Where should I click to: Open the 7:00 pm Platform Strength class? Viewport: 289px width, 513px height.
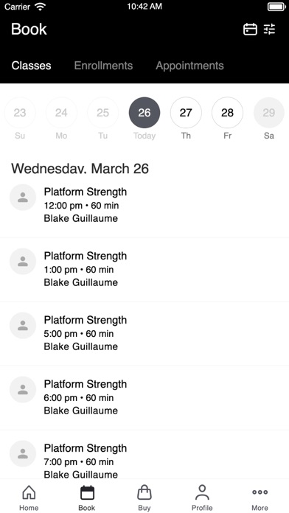(144, 456)
